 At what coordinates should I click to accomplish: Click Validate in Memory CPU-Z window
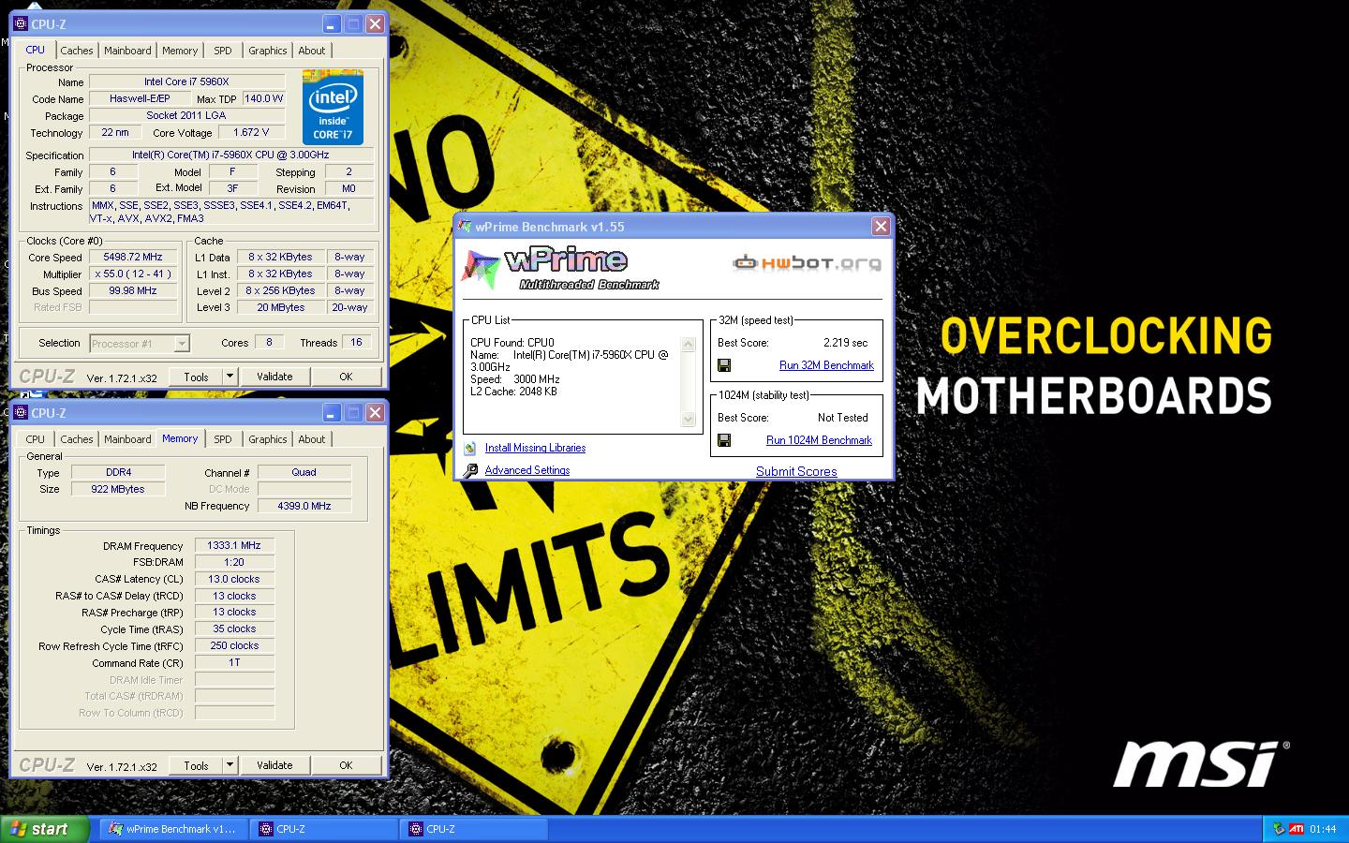[x=274, y=765]
